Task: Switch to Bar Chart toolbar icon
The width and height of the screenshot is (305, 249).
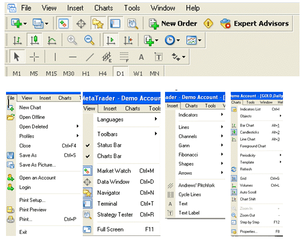Action: point(17,40)
